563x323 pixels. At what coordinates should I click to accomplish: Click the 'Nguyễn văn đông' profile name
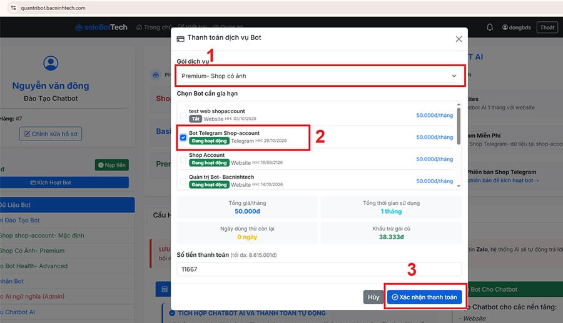point(51,86)
